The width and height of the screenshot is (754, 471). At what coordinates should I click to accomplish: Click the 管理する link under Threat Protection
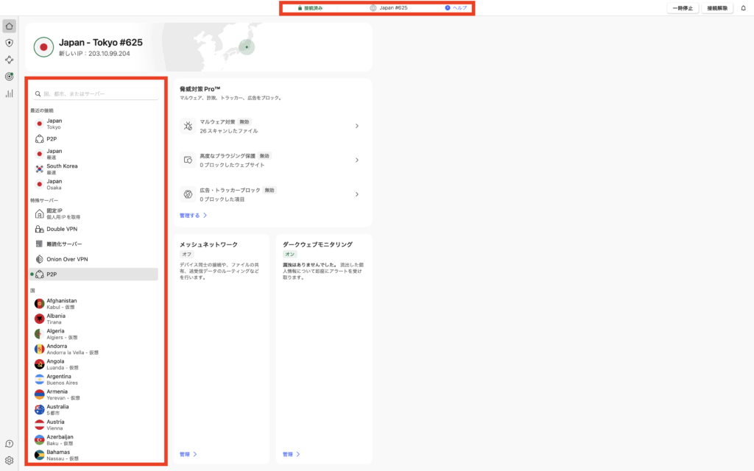194,216
